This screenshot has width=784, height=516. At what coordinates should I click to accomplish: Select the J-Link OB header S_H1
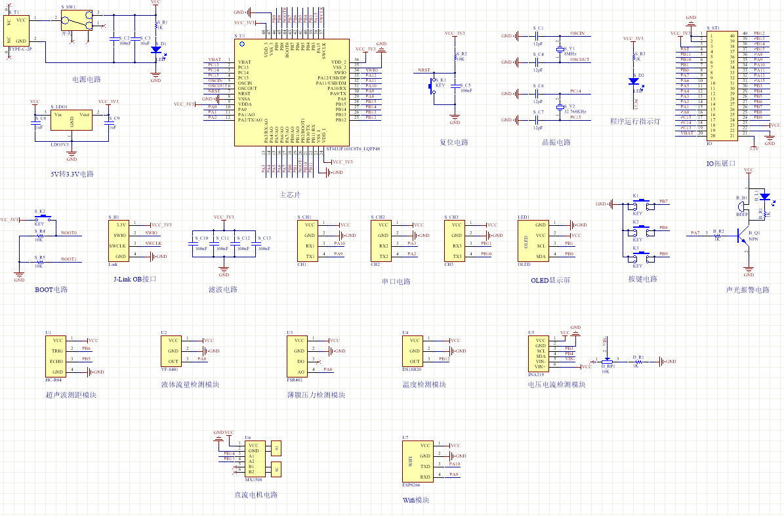119,241
